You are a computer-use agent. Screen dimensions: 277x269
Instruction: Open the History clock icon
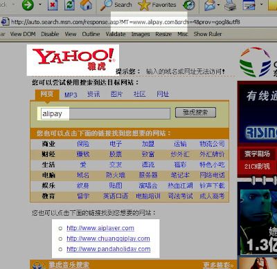[189, 5]
